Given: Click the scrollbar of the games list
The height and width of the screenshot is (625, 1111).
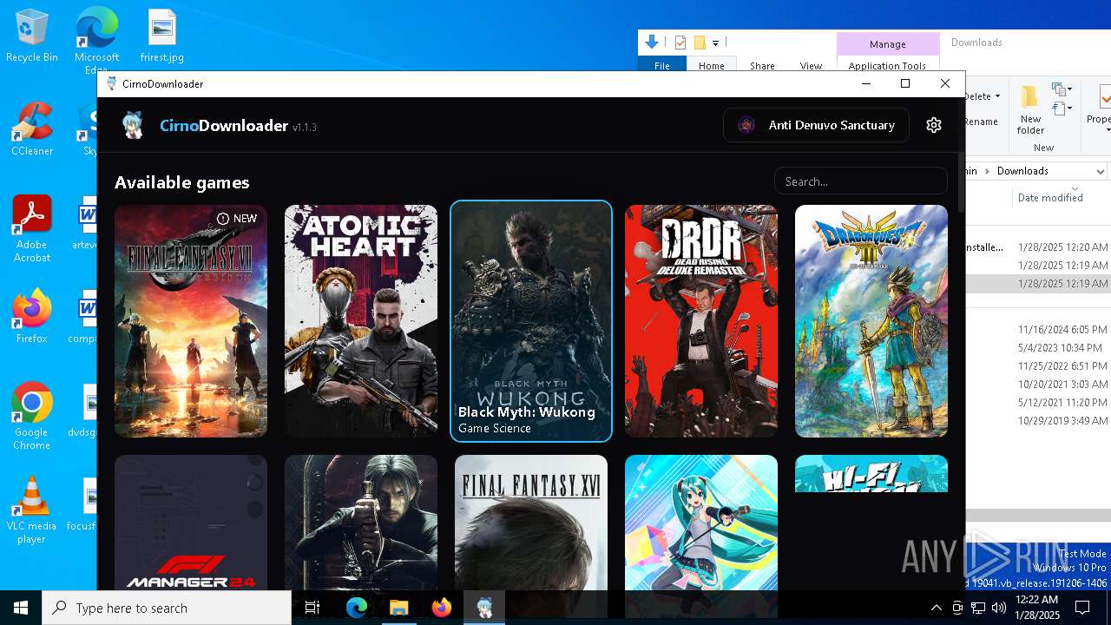Looking at the screenshot, I should coord(961,182).
